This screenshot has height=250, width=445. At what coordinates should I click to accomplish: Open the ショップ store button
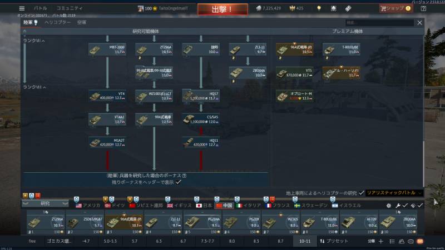point(396,8)
